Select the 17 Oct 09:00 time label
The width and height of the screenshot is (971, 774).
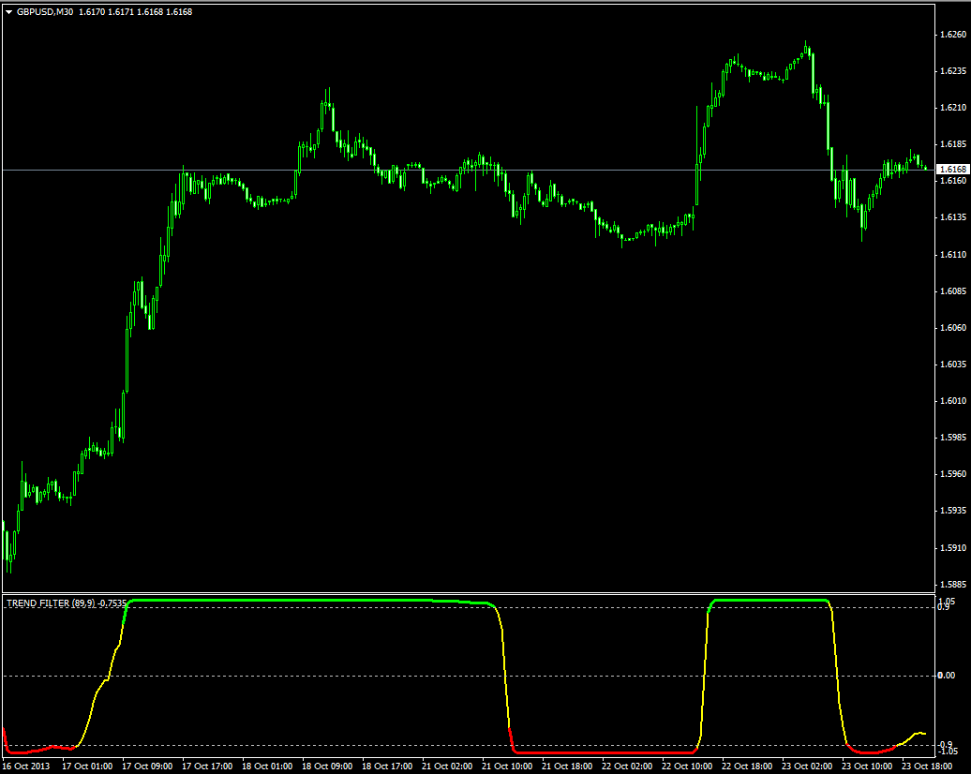pos(147,766)
